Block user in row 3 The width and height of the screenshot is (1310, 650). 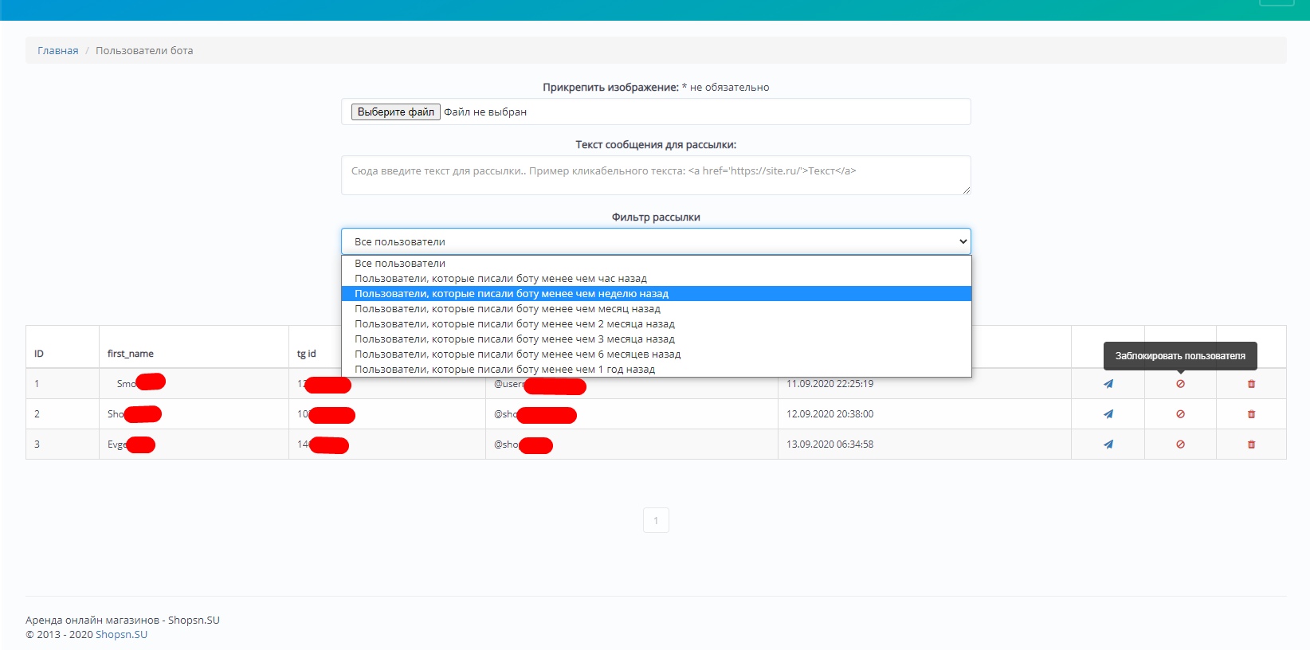(1180, 444)
